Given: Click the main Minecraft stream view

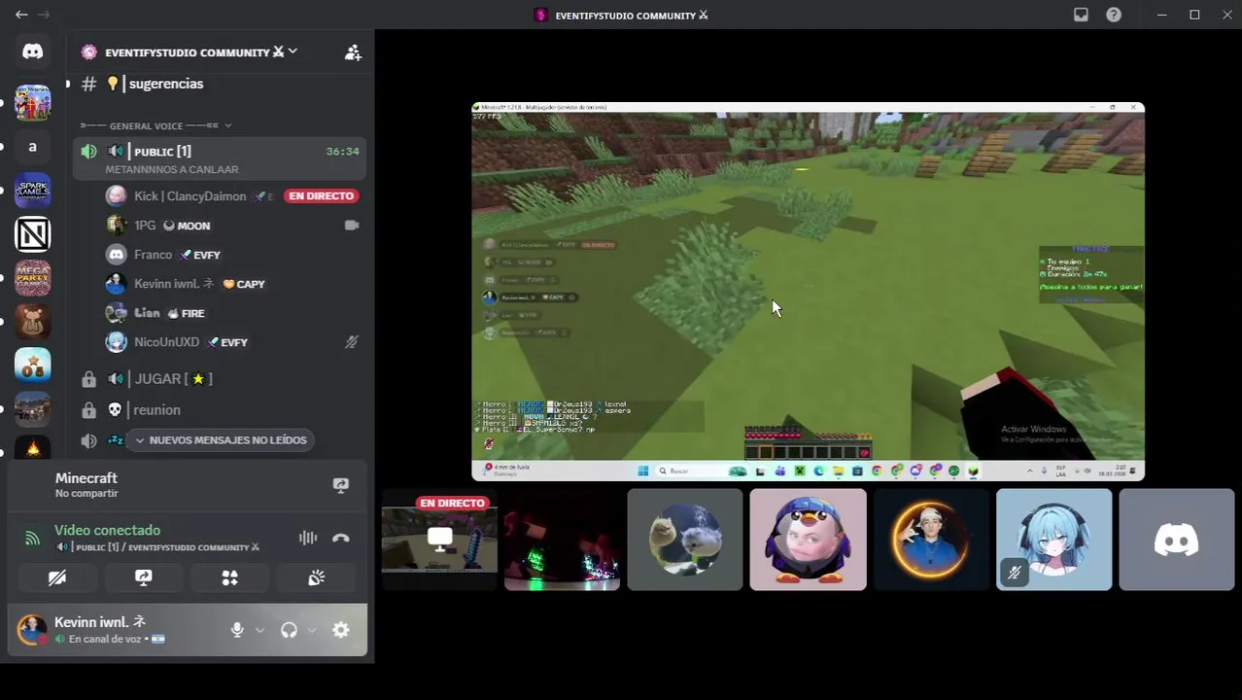Looking at the screenshot, I should (x=809, y=292).
